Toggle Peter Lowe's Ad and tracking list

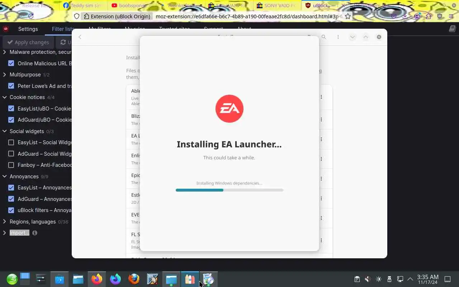click(x=11, y=86)
